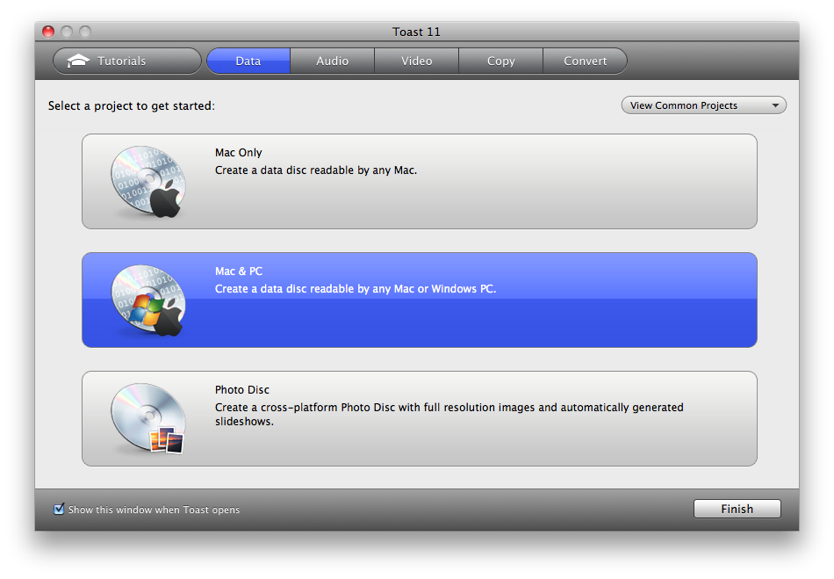Click 'Create a data disc readable by any Mac.' text
This screenshot has height=579, width=834.
[x=316, y=170]
